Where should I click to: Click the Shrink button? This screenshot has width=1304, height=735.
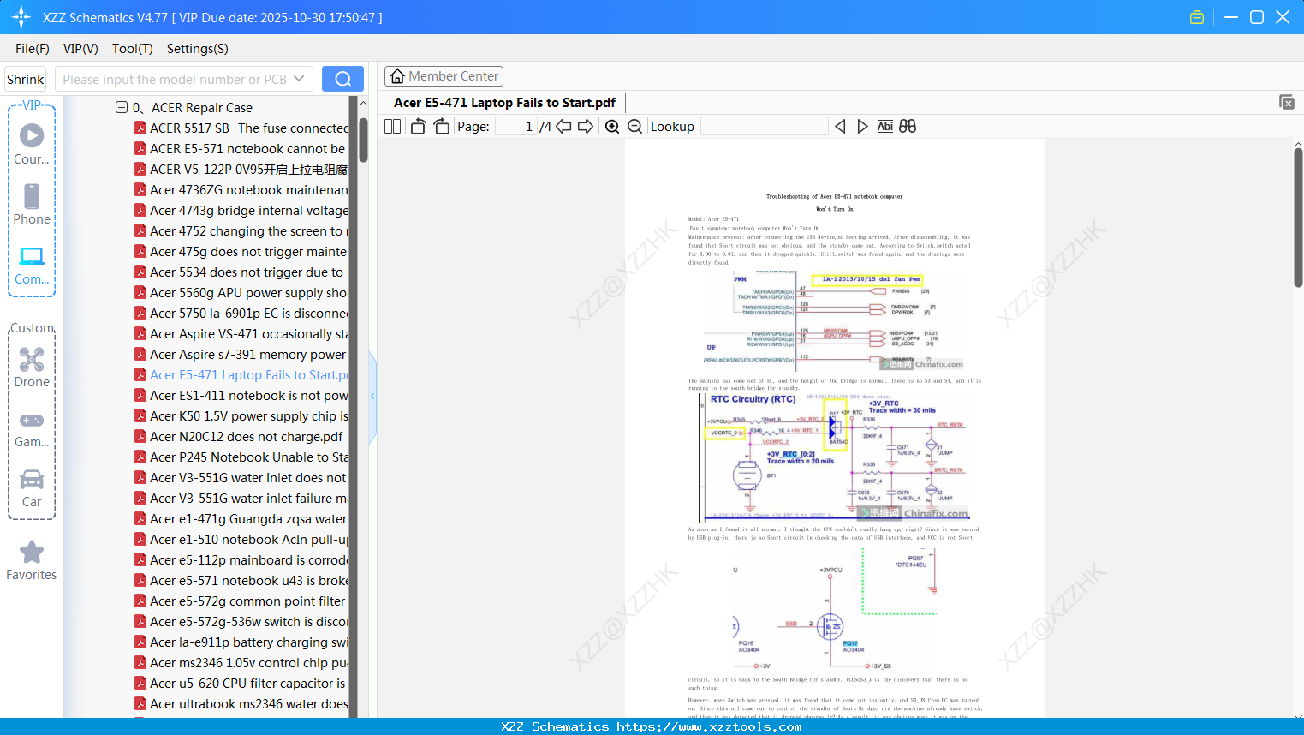pyautogui.click(x=26, y=79)
